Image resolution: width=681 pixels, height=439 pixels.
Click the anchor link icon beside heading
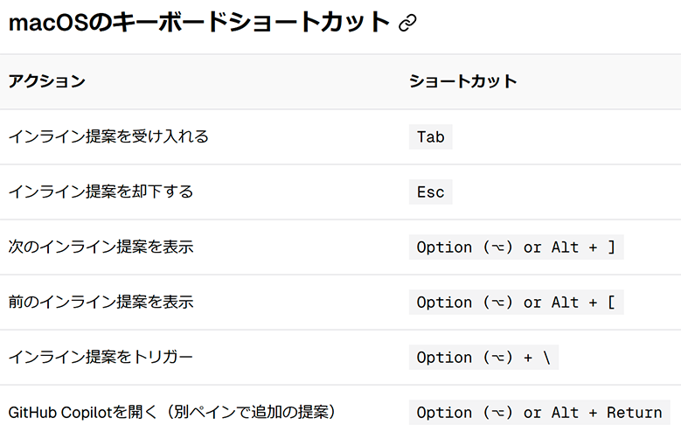pos(407,23)
